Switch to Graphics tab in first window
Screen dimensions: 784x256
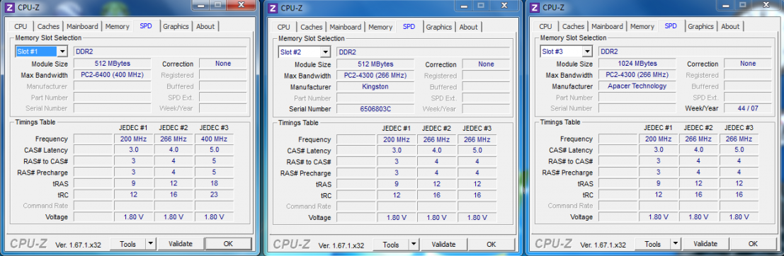click(x=176, y=26)
